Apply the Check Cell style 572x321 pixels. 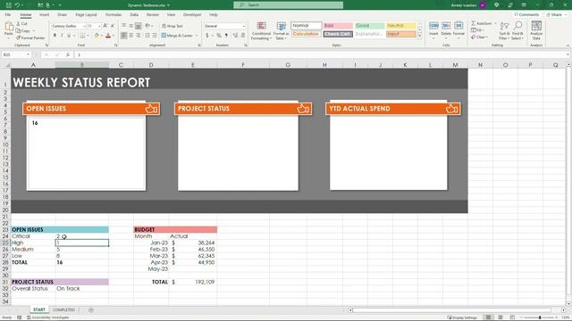338,34
